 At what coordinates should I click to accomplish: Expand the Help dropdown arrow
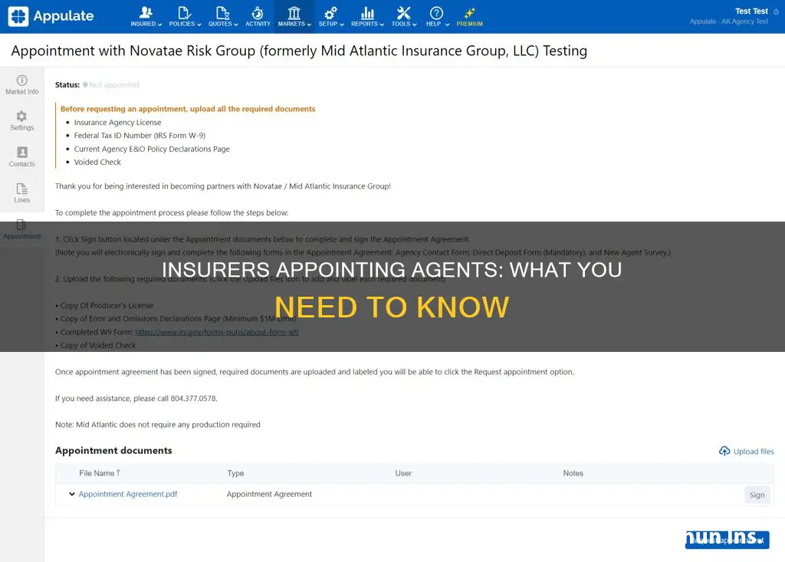coord(447,24)
